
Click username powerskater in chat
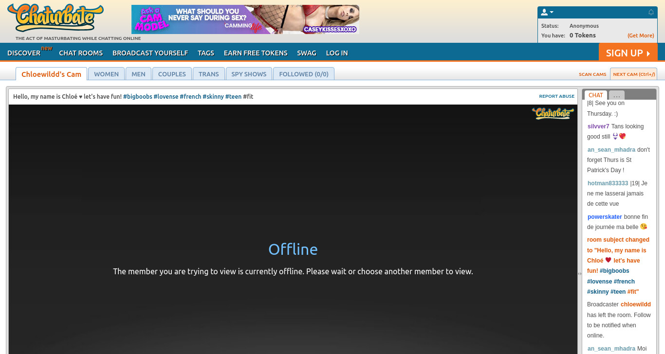click(x=605, y=217)
